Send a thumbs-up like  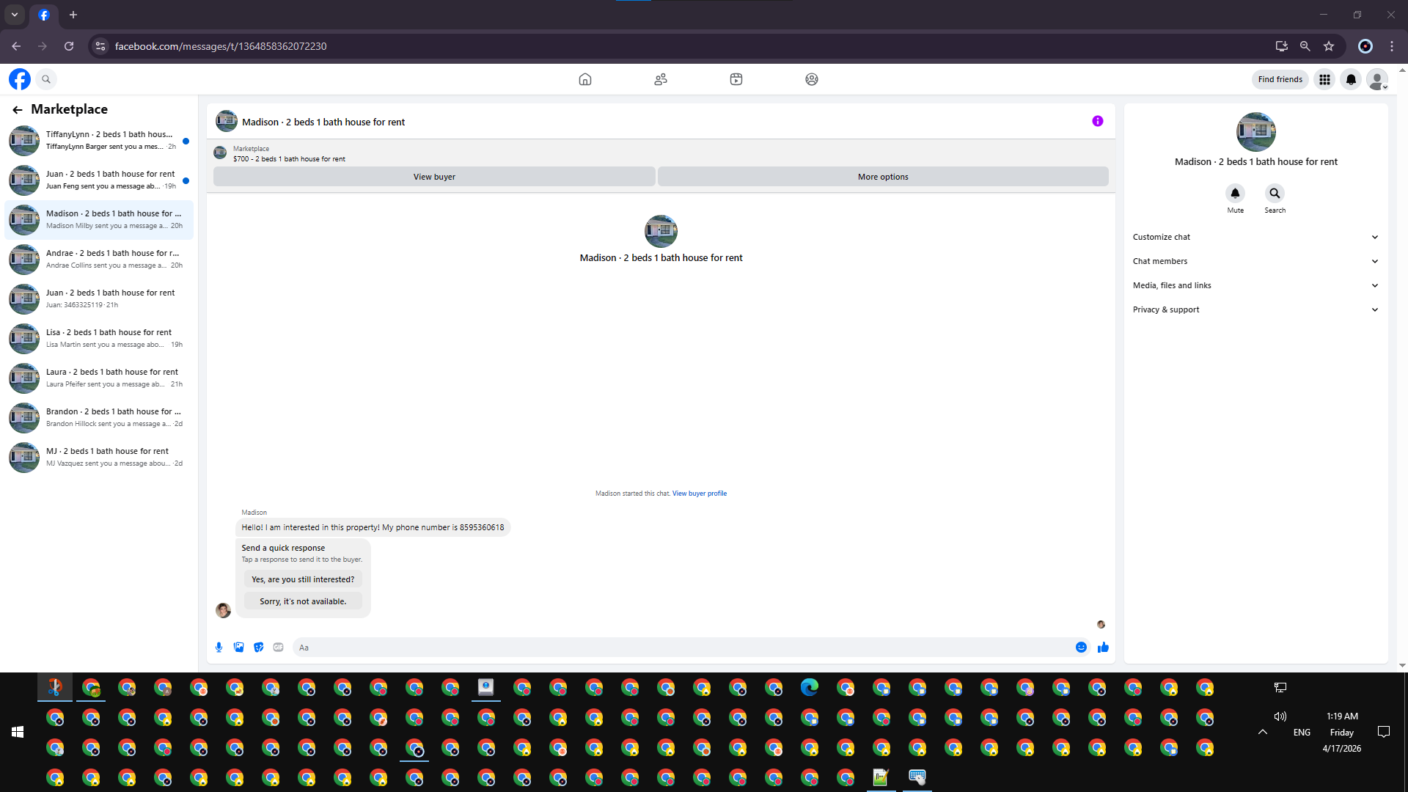(x=1103, y=648)
